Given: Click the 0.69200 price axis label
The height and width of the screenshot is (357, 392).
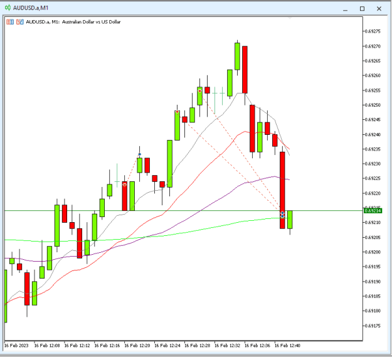Looking at the screenshot, I should pos(373,252).
